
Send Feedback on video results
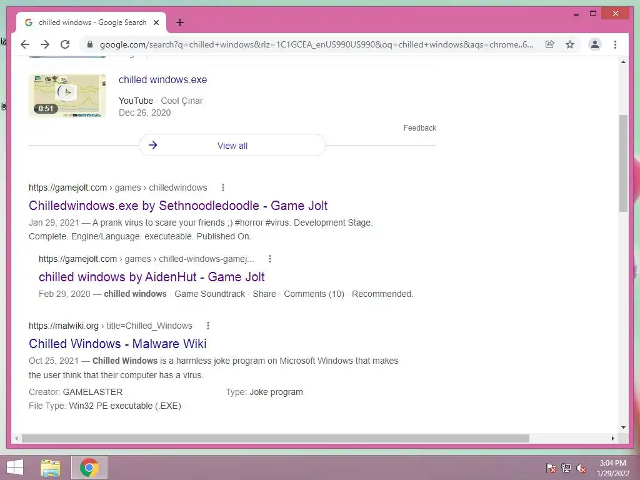coord(419,127)
